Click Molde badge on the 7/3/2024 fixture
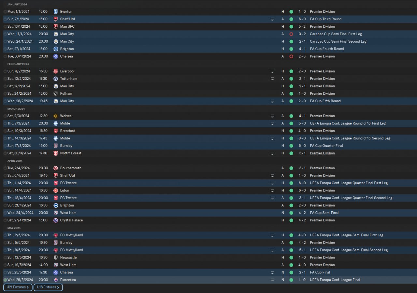 pos(56,123)
